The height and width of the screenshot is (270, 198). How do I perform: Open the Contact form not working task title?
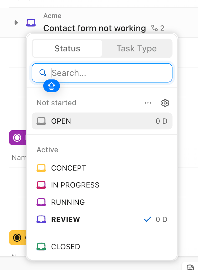pos(95,28)
